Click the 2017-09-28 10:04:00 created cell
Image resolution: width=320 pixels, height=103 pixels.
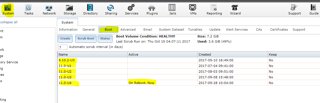(x=233, y=83)
